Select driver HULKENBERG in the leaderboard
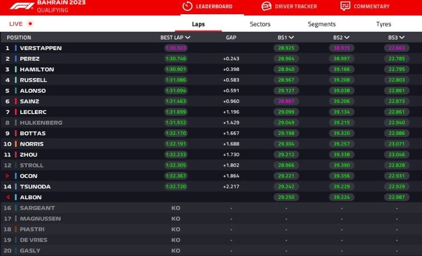This screenshot has width=422, height=256. tap(41, 123)
